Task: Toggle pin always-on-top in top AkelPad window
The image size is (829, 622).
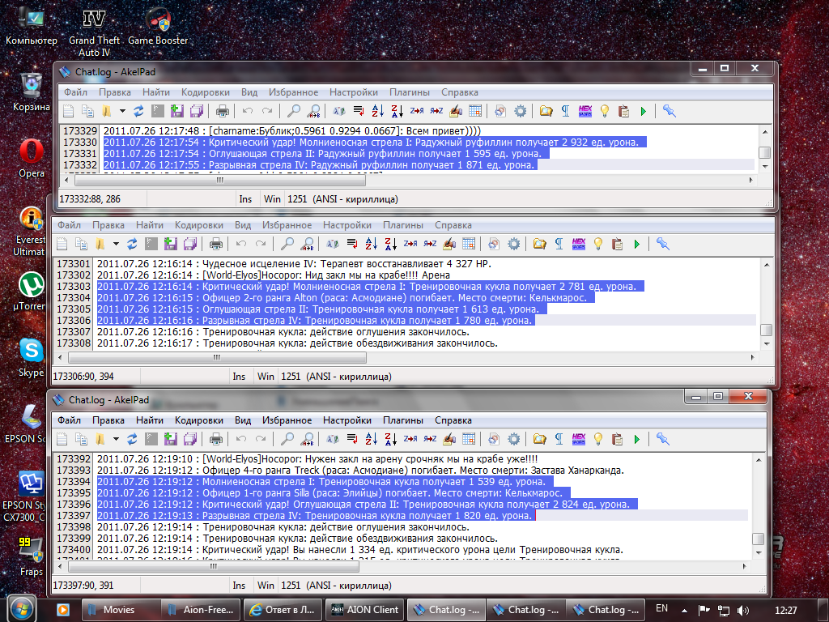Action: click(669, 111)
